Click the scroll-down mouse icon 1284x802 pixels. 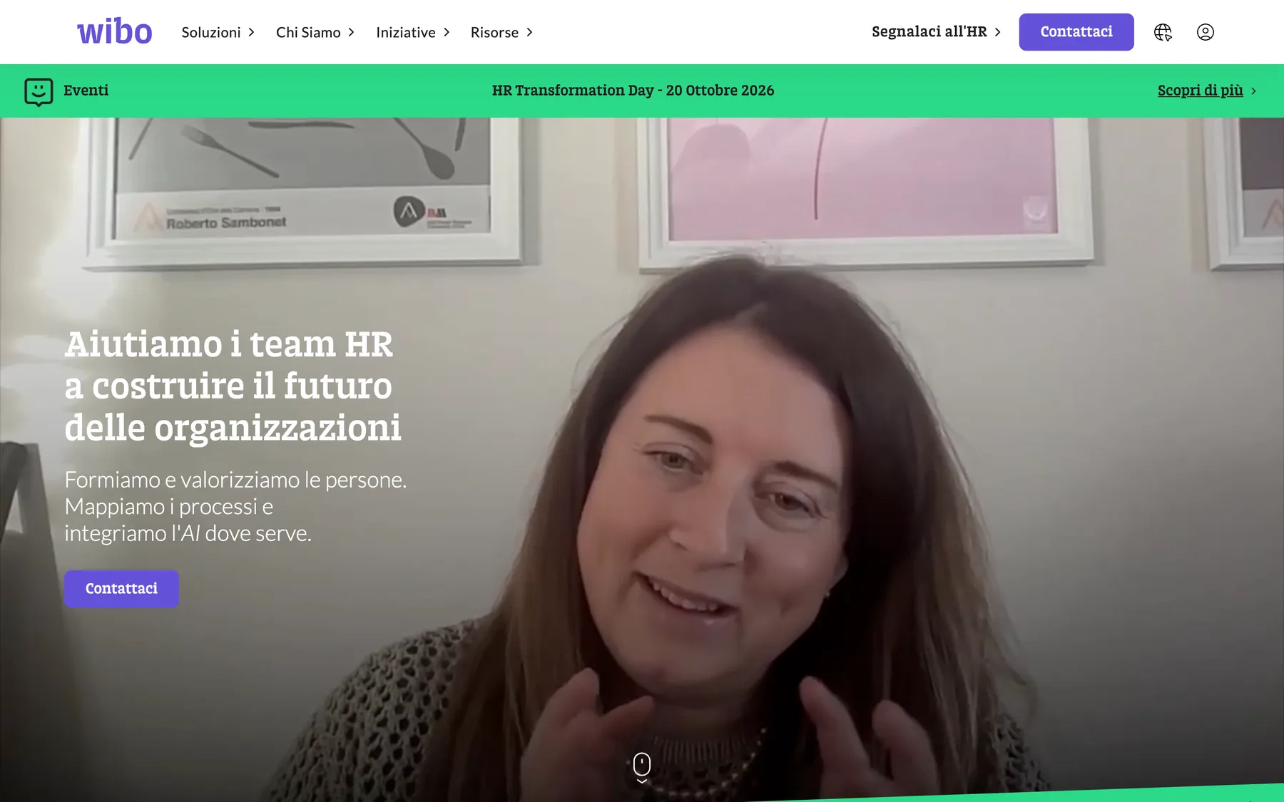642,768
